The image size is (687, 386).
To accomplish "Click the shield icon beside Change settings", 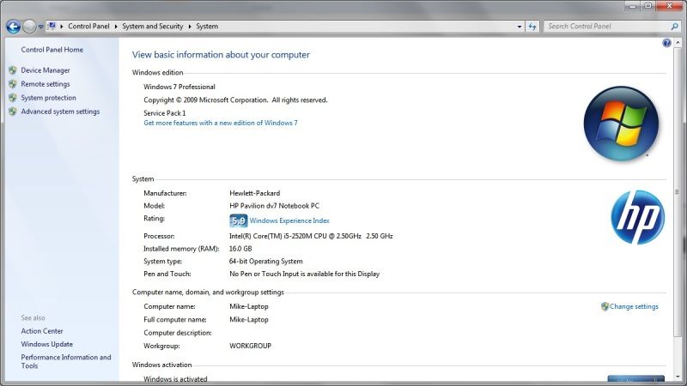I will pos(605,307).
